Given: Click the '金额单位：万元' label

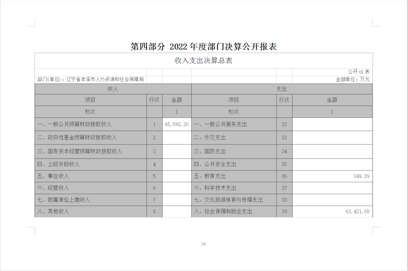Looking at the screenshot, I should coord(353,79).
